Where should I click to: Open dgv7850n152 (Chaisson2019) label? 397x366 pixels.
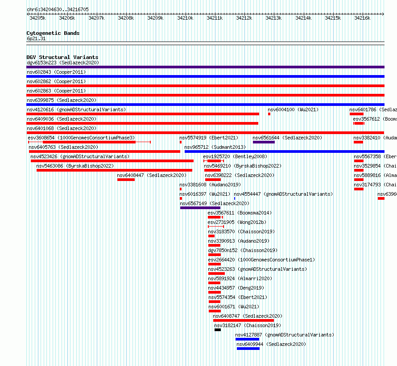tap(243, 250)
